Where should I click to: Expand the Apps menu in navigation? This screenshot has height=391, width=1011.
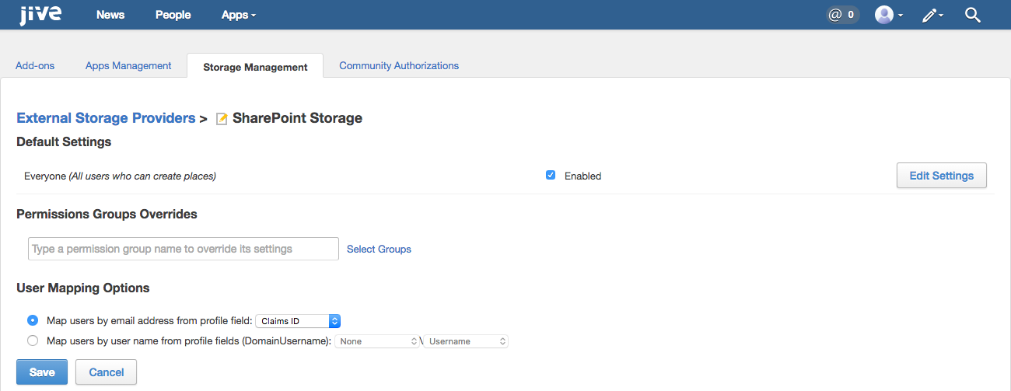click(x=238, y=15)
